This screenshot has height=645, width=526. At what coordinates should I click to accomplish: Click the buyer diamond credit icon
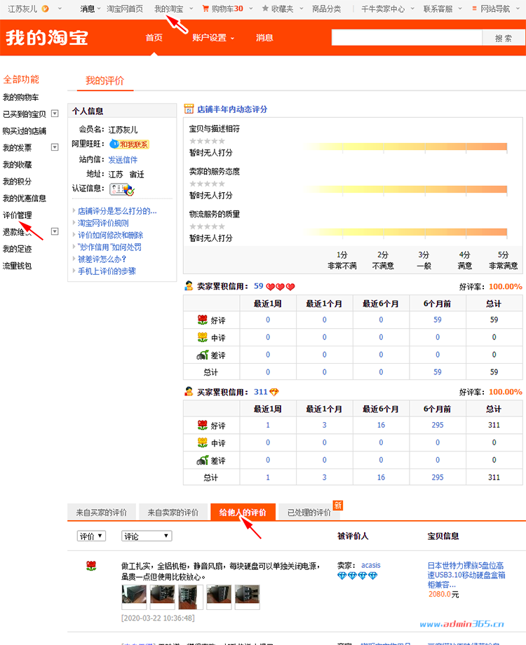[274, 392]
